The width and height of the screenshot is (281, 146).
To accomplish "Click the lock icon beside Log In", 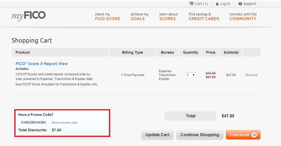I will [217, 4].
